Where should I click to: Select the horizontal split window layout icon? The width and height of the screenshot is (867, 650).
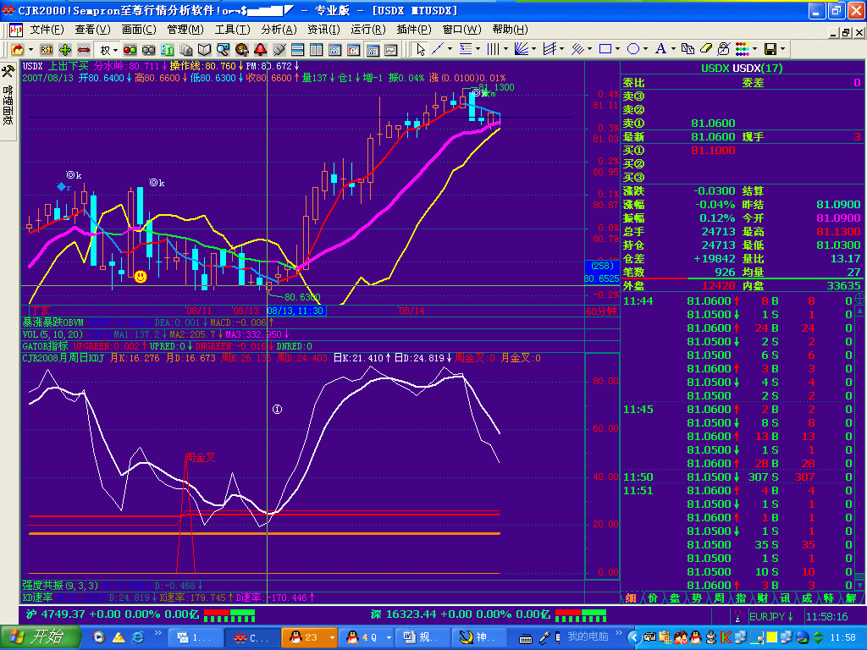(297, 50)
